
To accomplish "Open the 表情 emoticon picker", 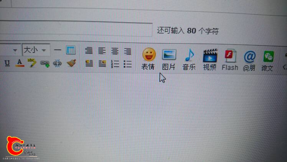I will (149, 59).
